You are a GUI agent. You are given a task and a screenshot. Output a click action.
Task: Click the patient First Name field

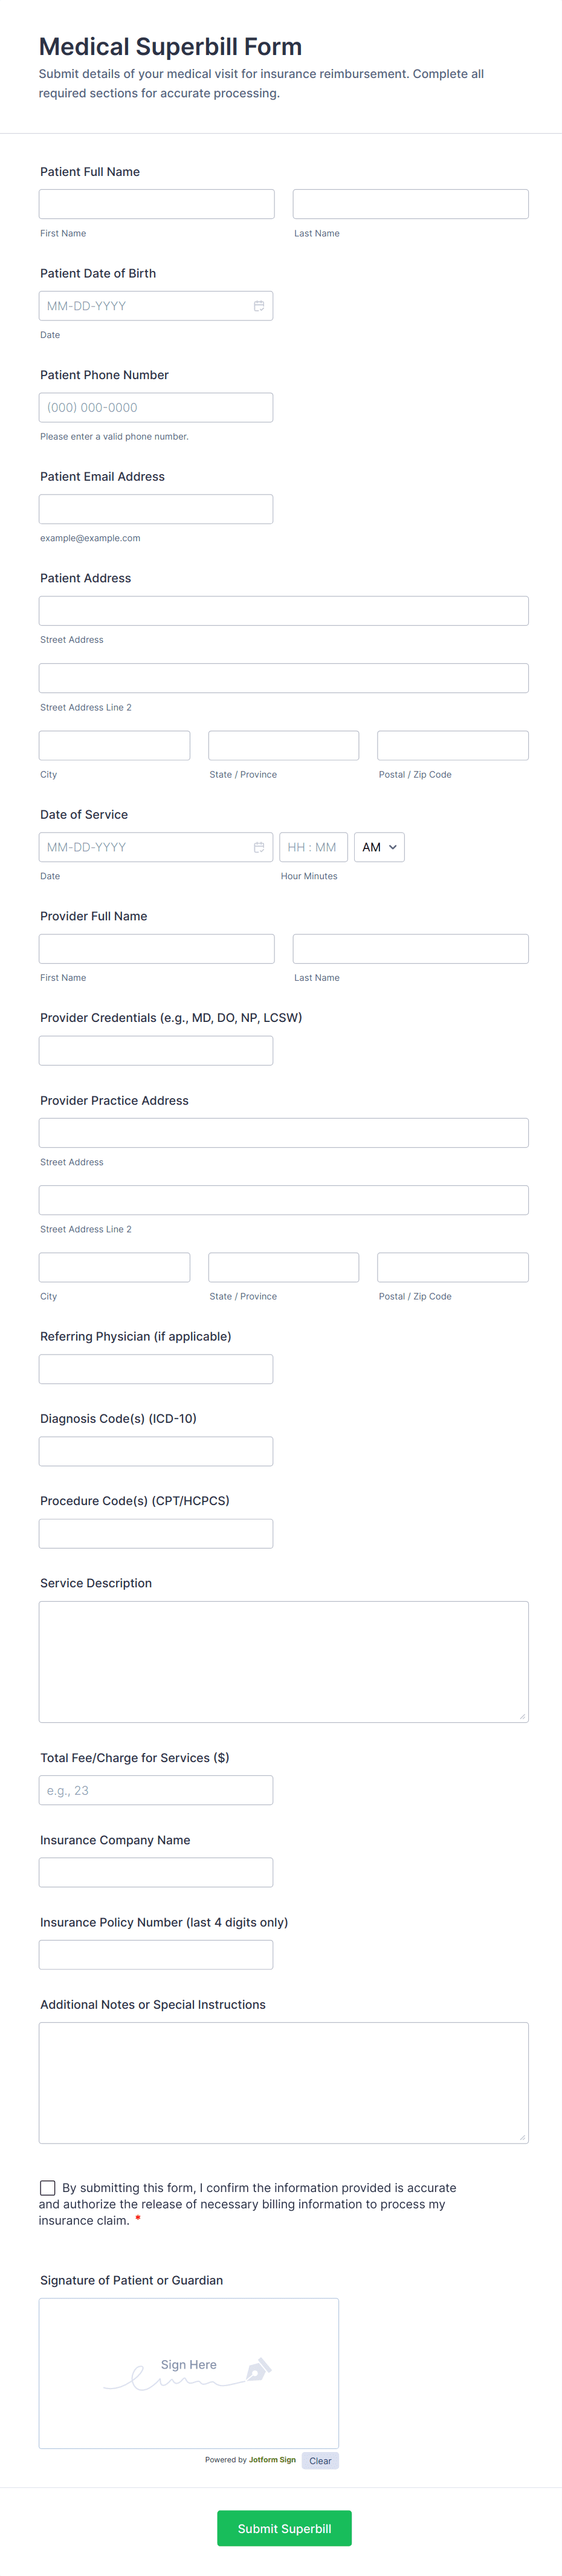(156, 204)
